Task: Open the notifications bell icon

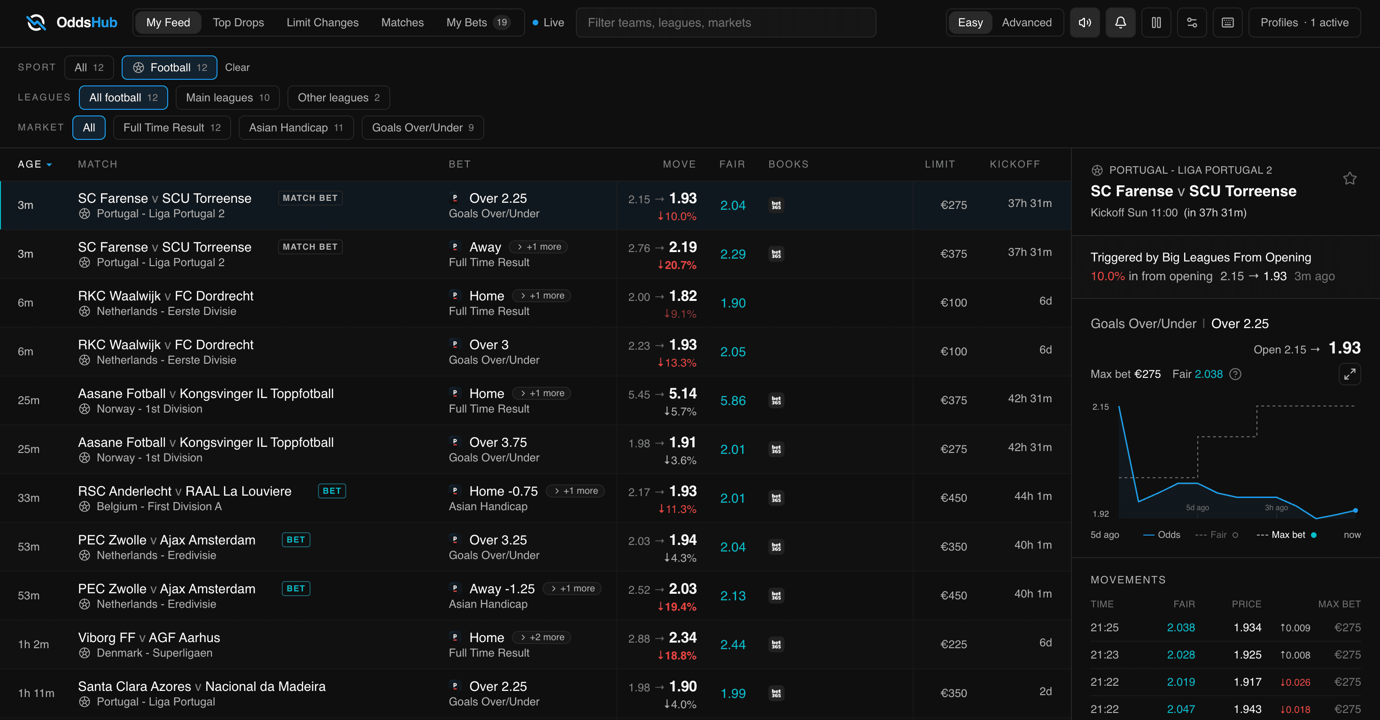Action: point(1120,23)
